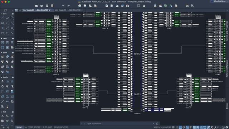The height and width of the screenshot is (129, 229).
Task: Open the Hatch panel options circle
Action: (x=13, y=38)
